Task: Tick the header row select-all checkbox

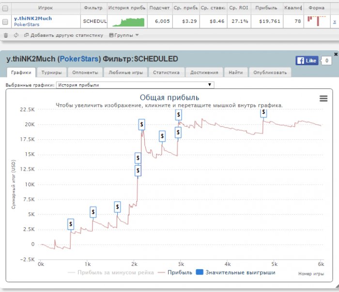Action: tap(5, 8)
